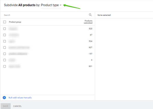Check the row with 524 products submitted
The height and width of the screenshot is (109, 153).
pos(5,41)
